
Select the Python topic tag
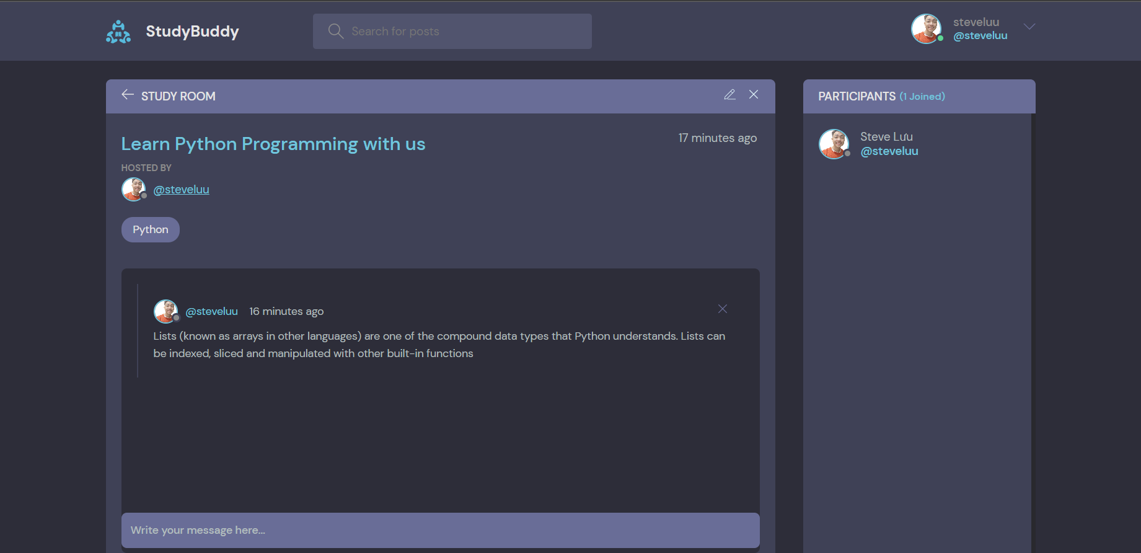(x=150, y=229)
